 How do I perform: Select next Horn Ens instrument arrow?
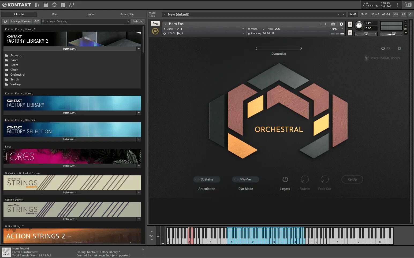[326, 24]
